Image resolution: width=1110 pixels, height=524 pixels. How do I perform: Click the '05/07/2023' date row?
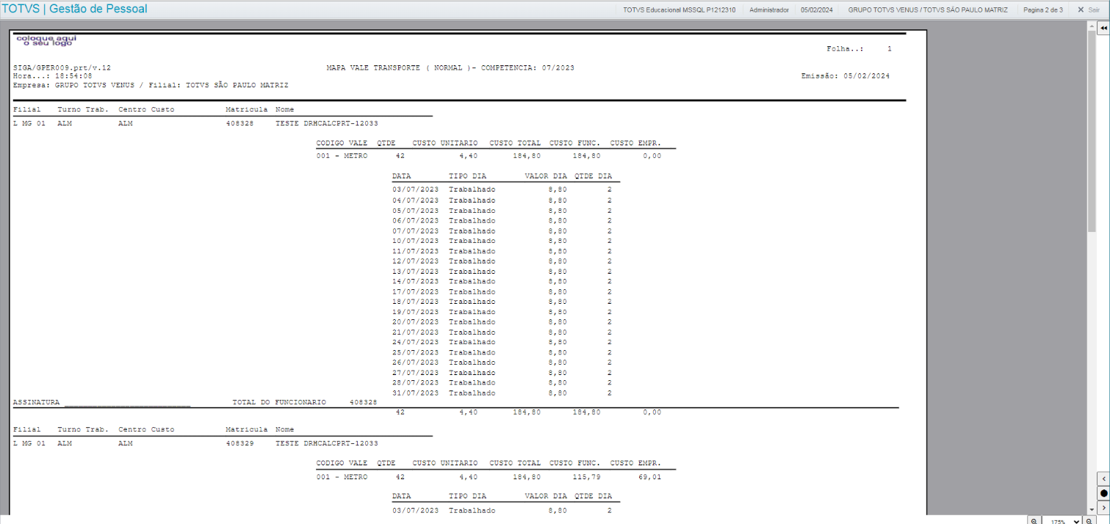click(x=502, y=211)
